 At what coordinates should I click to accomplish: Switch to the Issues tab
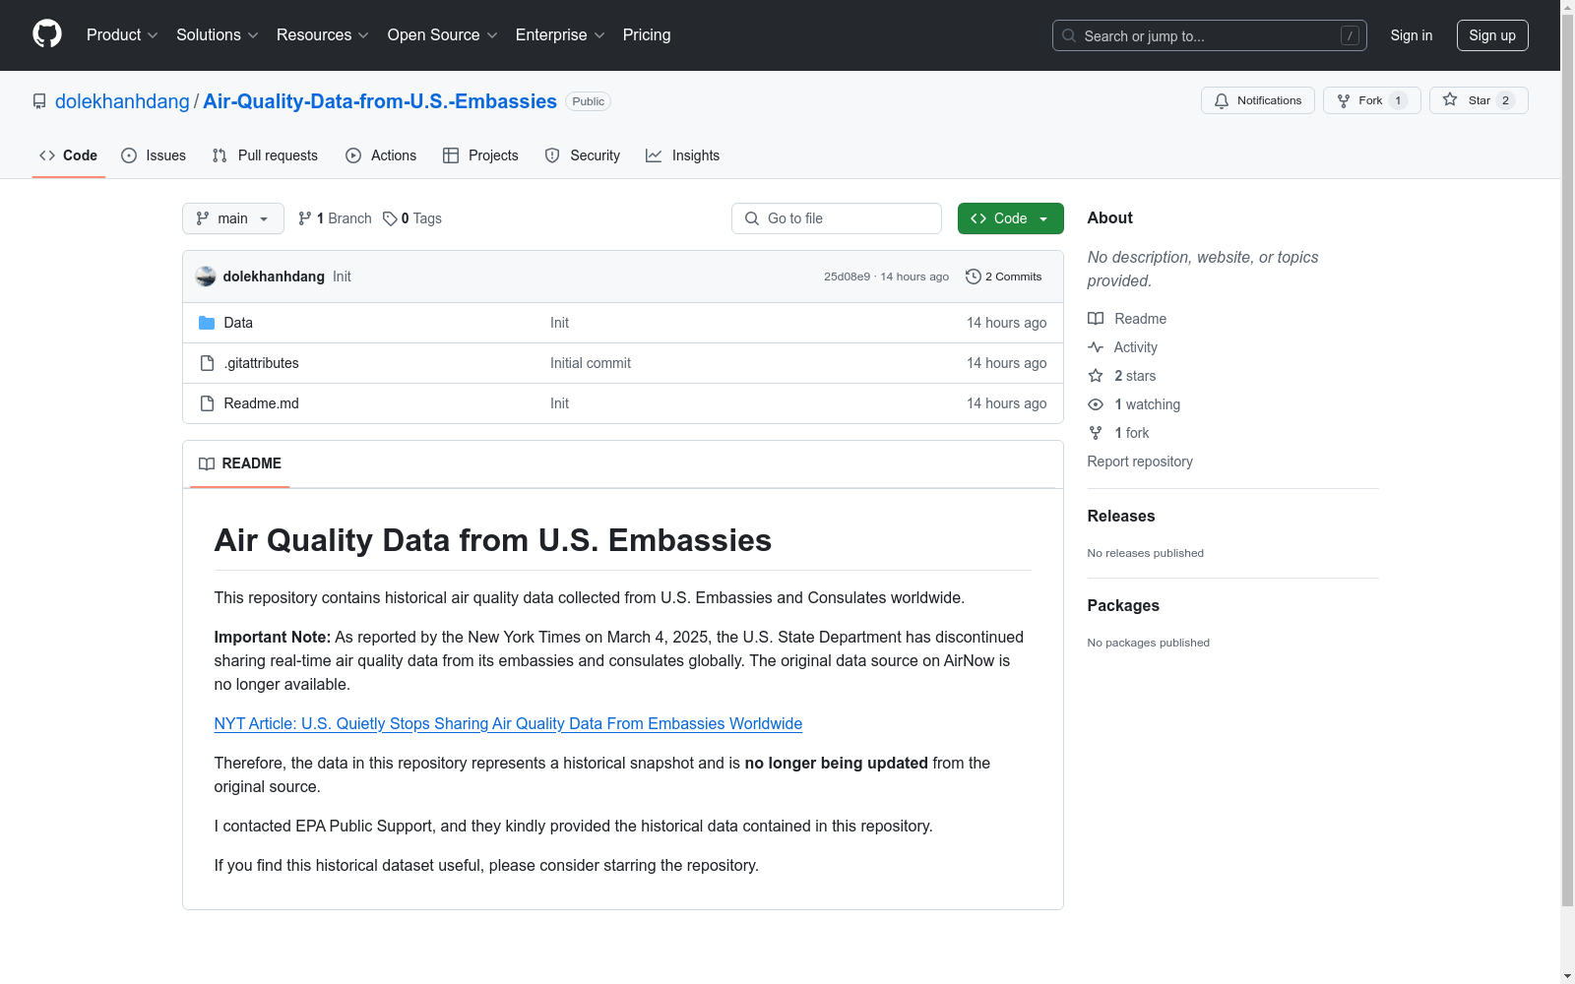pos(154,155)
